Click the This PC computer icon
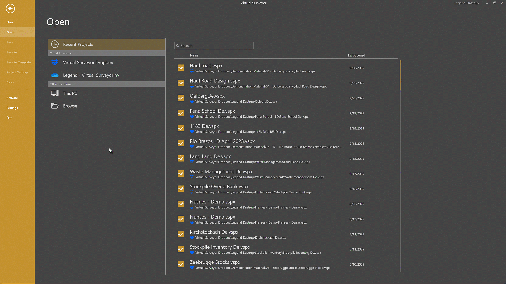 [x=55, y=93]
